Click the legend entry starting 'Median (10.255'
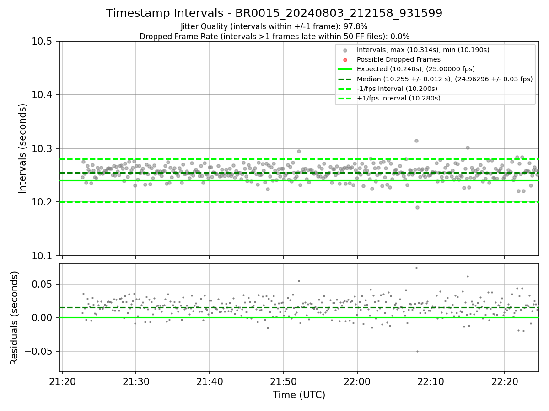 click(x=445, y=79)
